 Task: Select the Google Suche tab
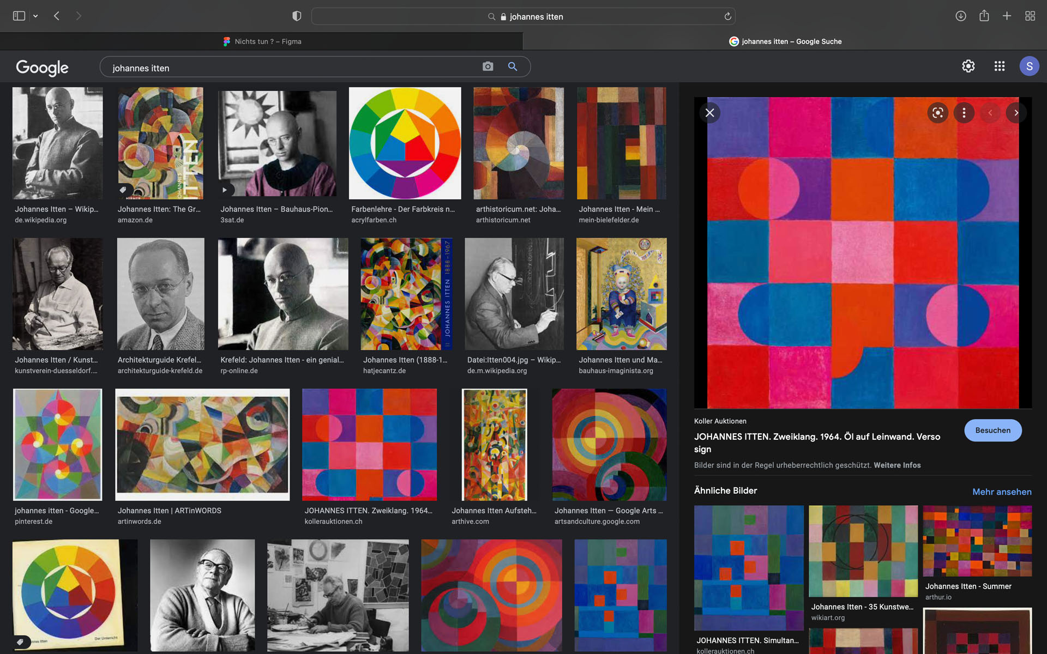coord(785,41)
